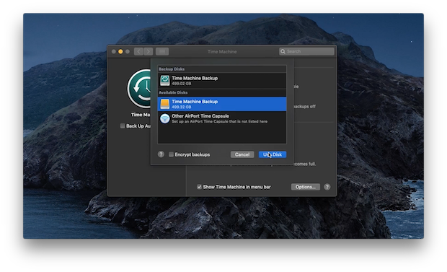Cancel the disk selection sheet
The image size is (447, 272).
[242, 154]
